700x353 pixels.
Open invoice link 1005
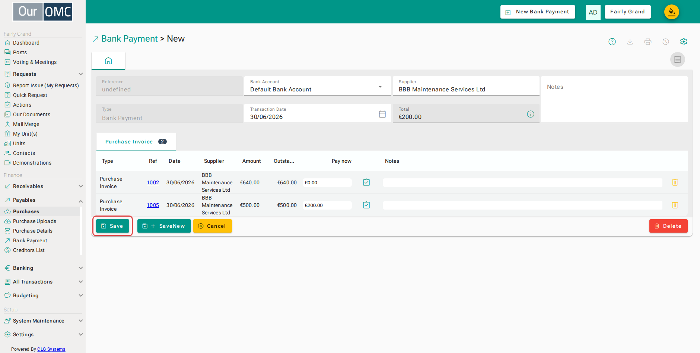(153, 205)
